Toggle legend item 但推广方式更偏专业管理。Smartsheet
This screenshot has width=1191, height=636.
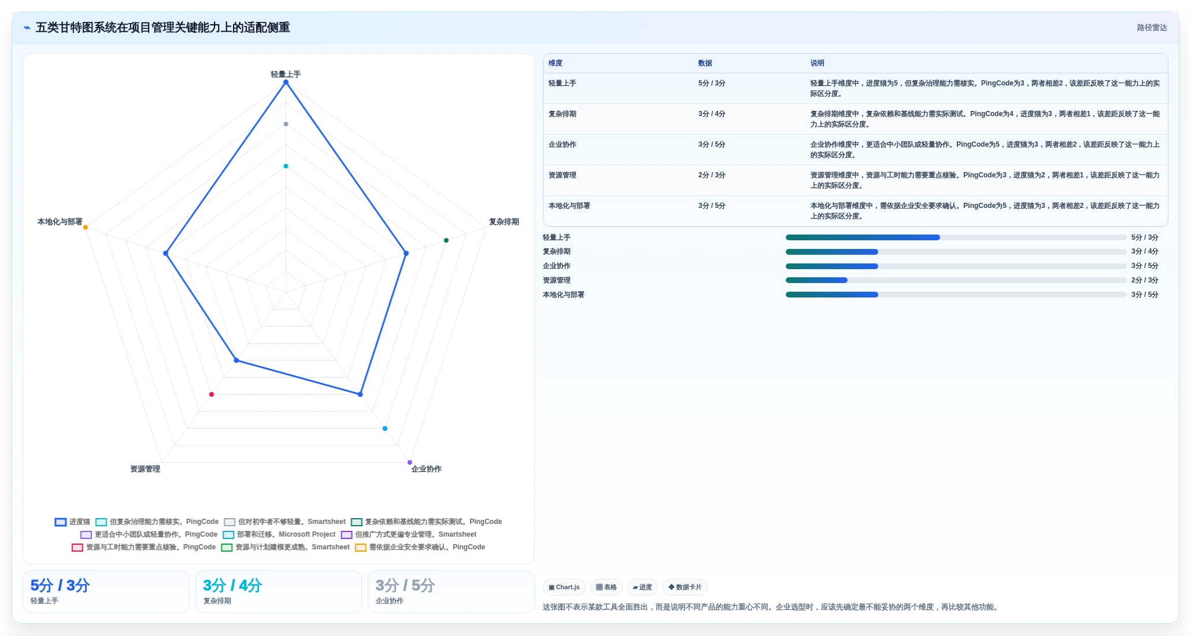[x=408, y=534]
